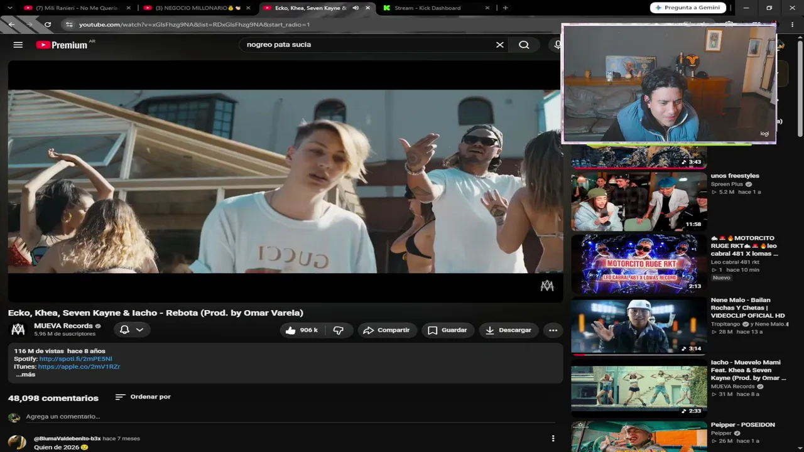Open the unos freestyles video thumbnail
The height and width of the screenshot is (452, 804).
[639, 202]
